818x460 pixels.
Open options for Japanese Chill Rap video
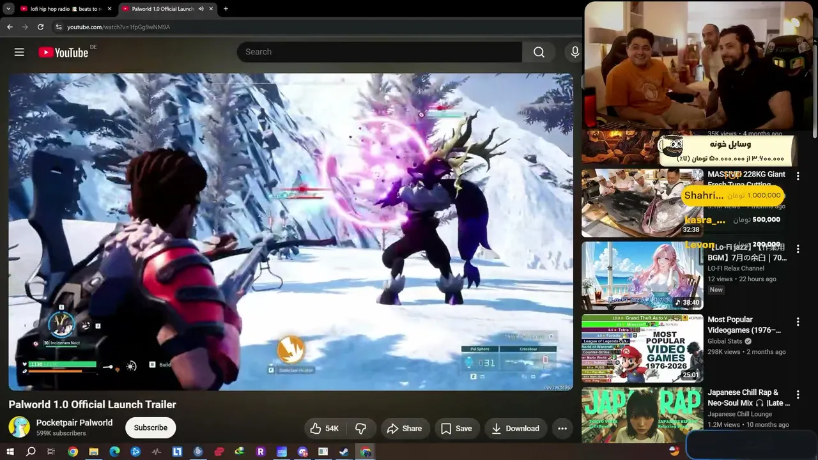coord(798,394)
